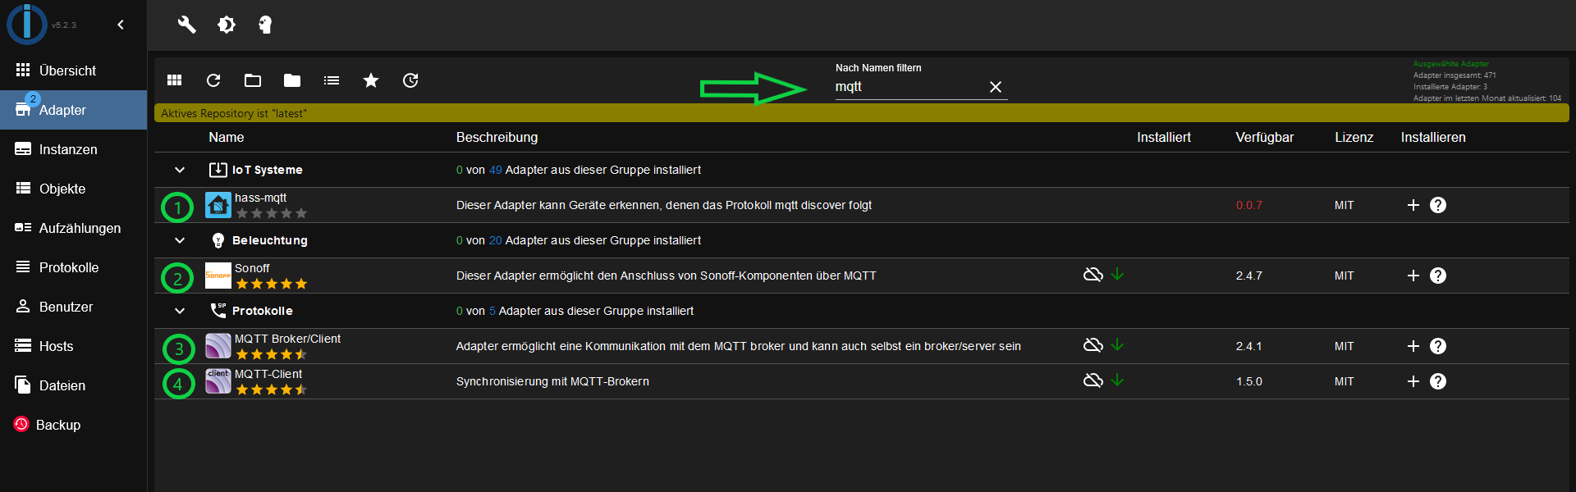Click the cloud icon in Sonoff row
This screenshot has width=1576, height=492.
tap(1093, 275)
